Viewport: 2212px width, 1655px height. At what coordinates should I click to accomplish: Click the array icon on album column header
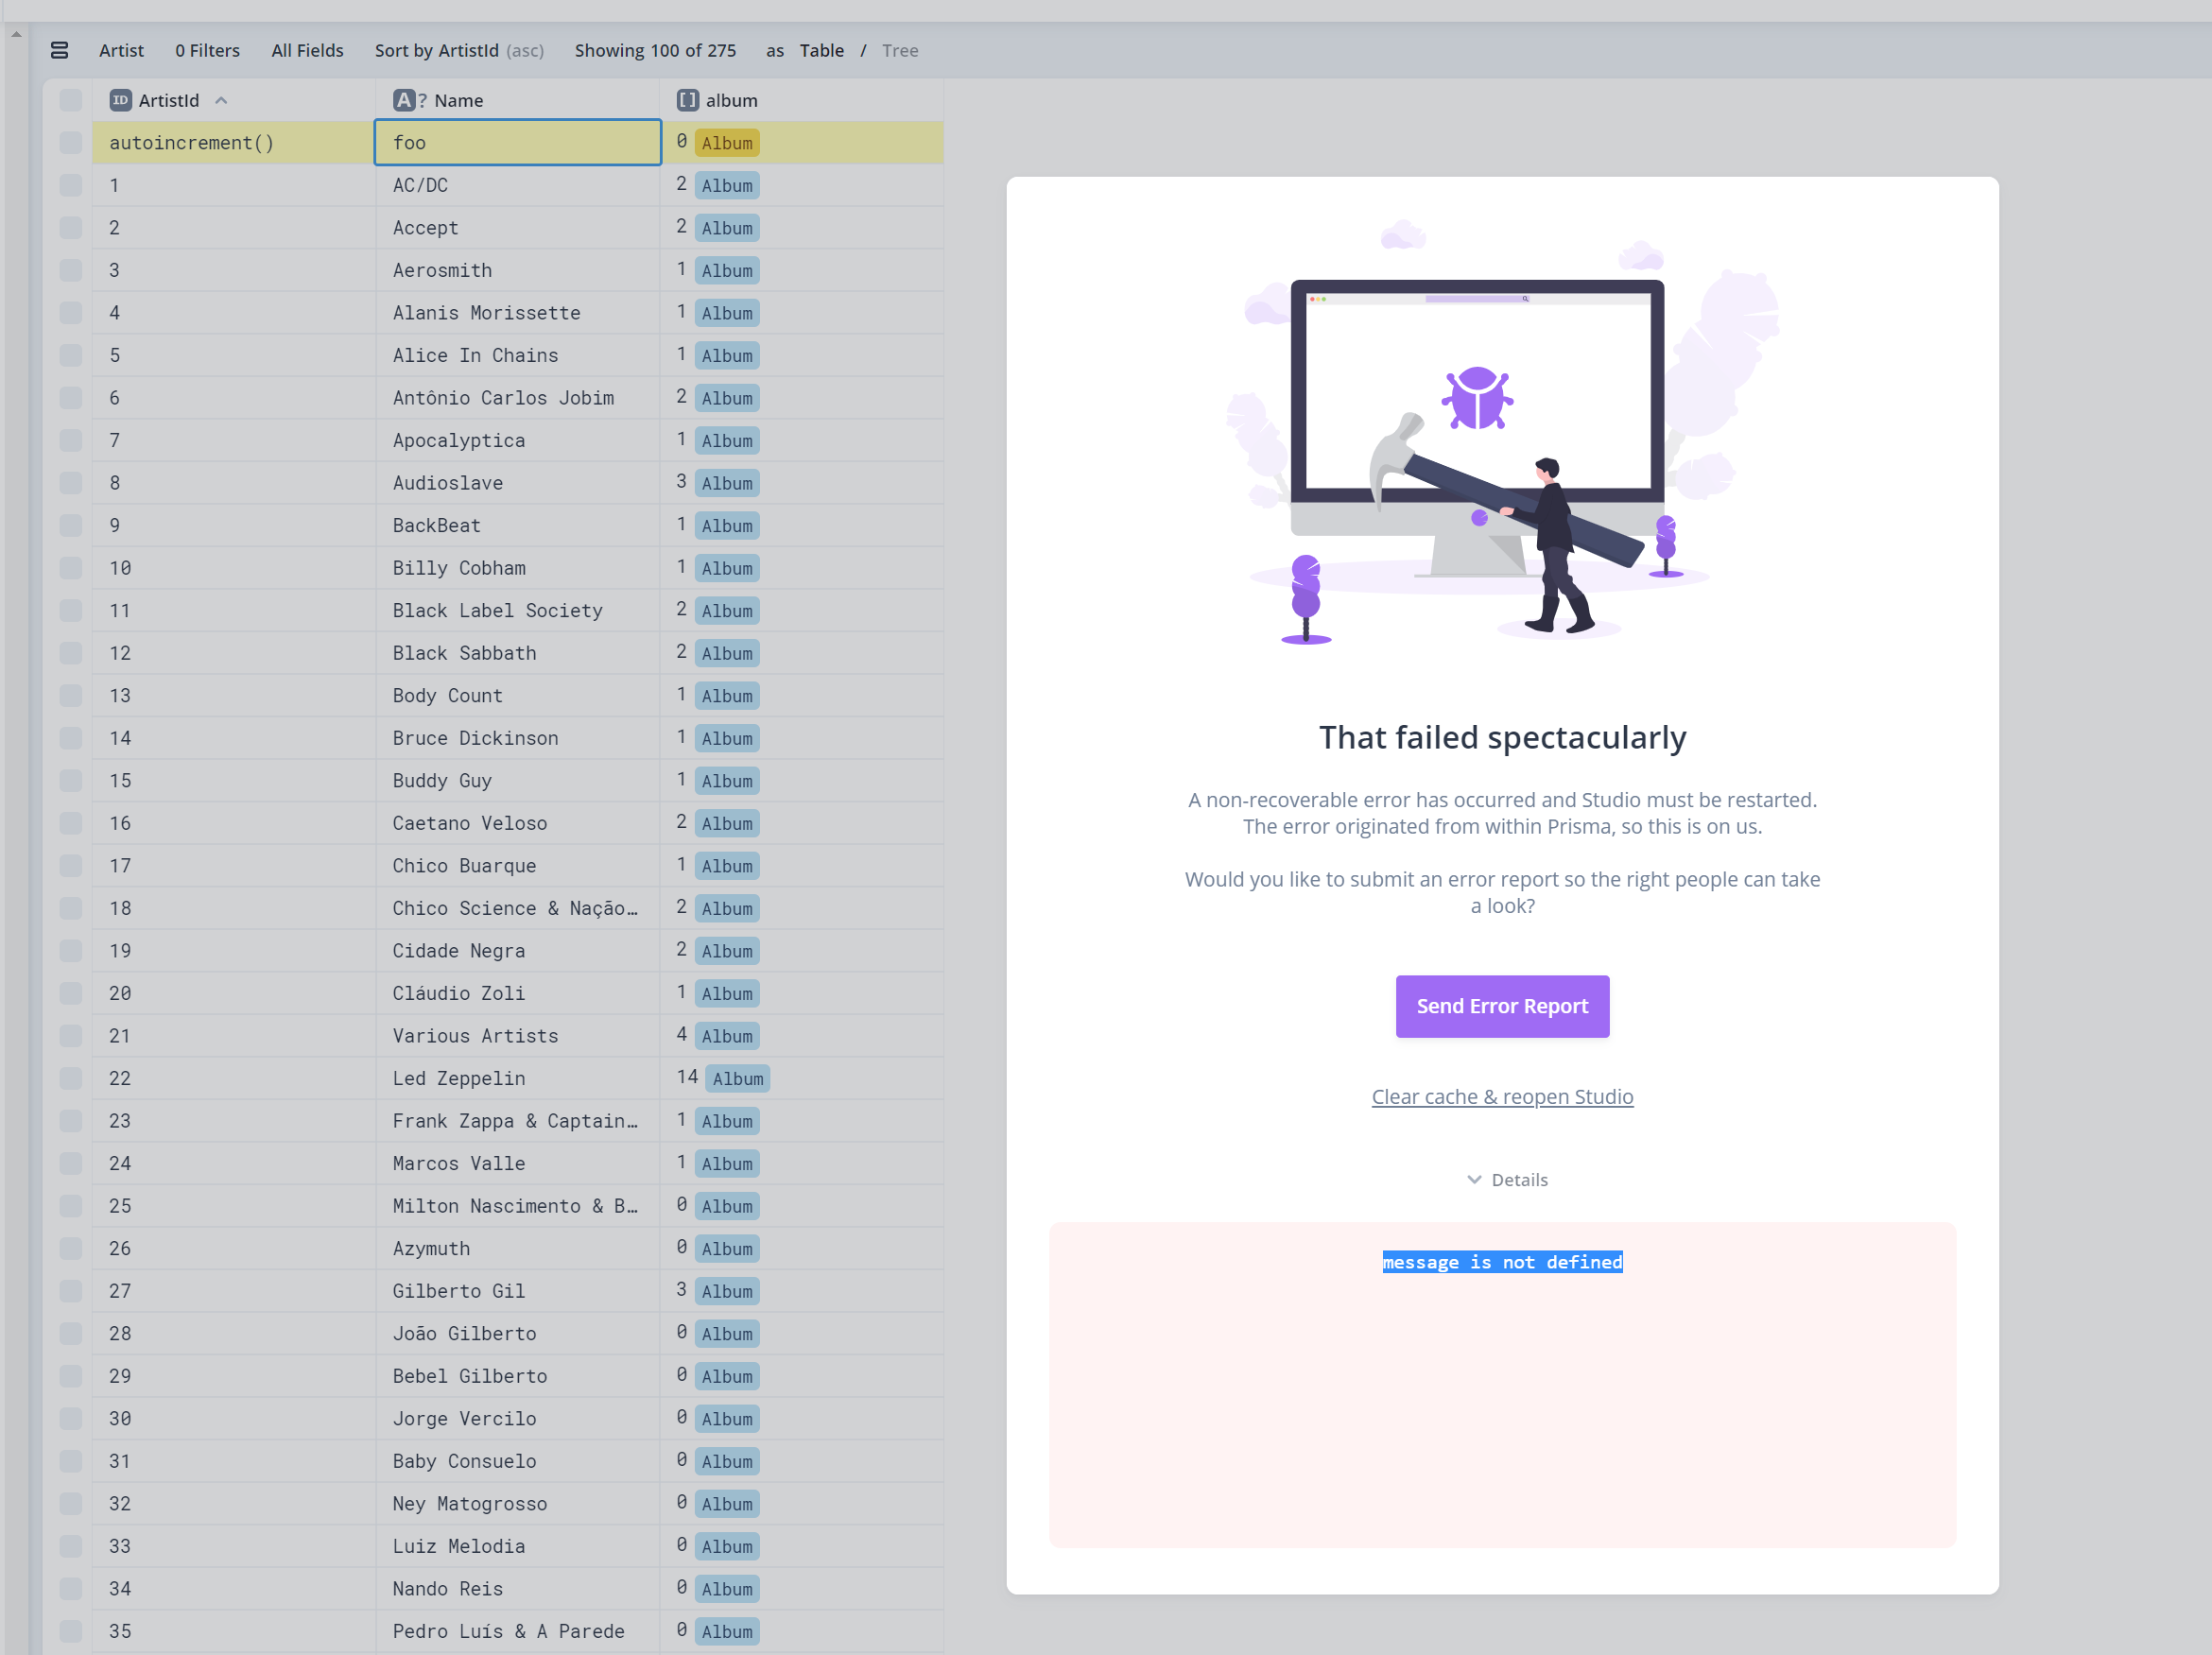[686, 100]
